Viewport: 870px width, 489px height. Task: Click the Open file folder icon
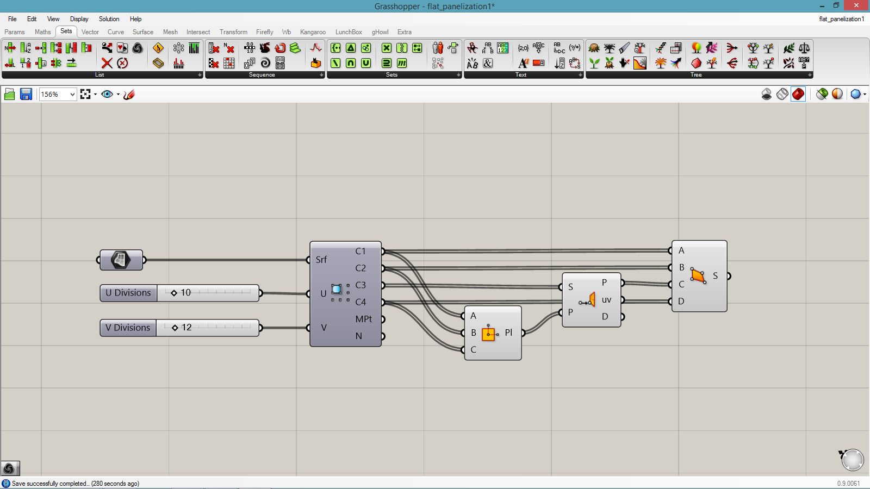point(9,94)
